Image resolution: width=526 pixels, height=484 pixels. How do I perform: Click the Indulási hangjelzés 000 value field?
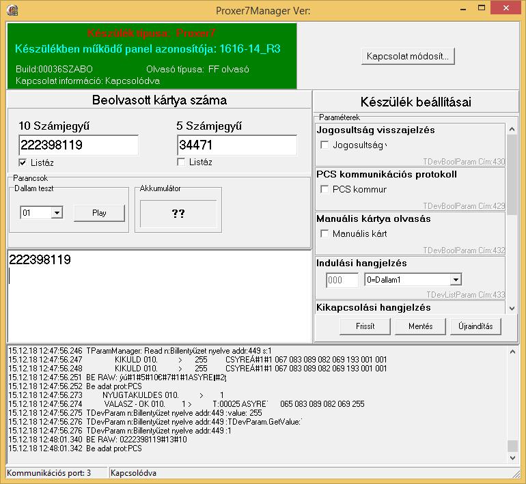[x=342, y=280]
